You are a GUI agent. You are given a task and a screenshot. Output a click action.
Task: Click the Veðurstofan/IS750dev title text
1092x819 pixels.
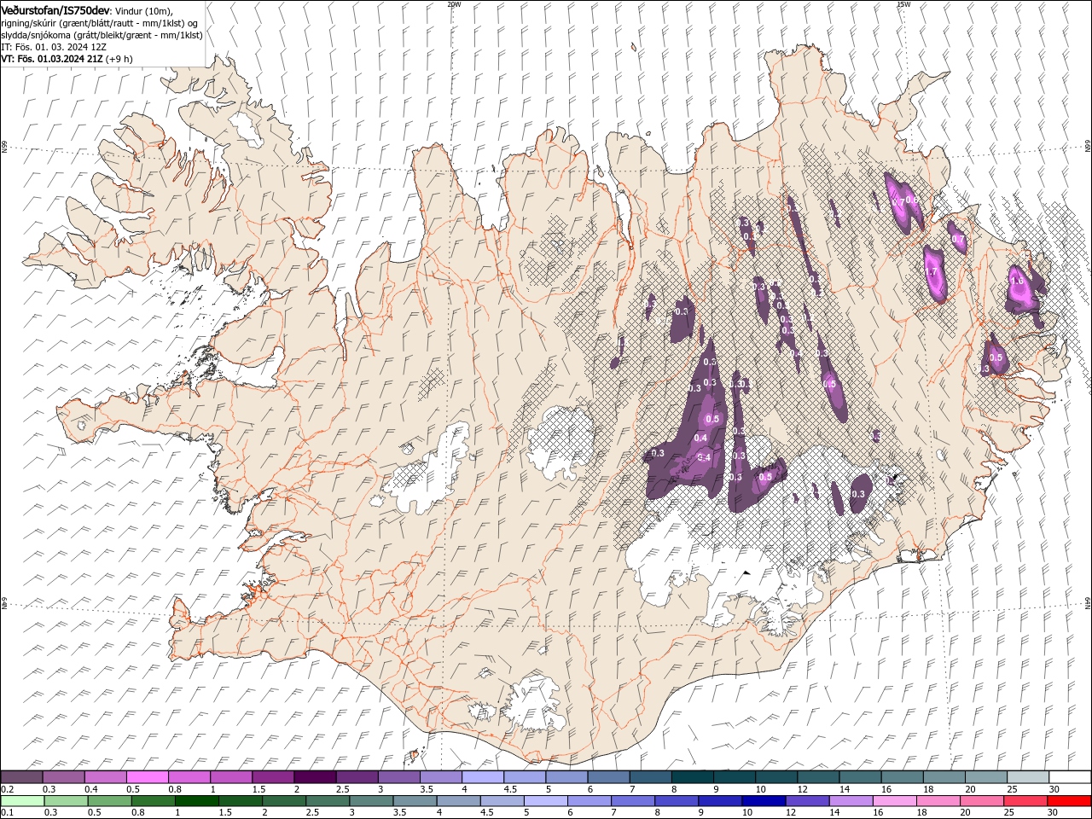coord(55,9)
